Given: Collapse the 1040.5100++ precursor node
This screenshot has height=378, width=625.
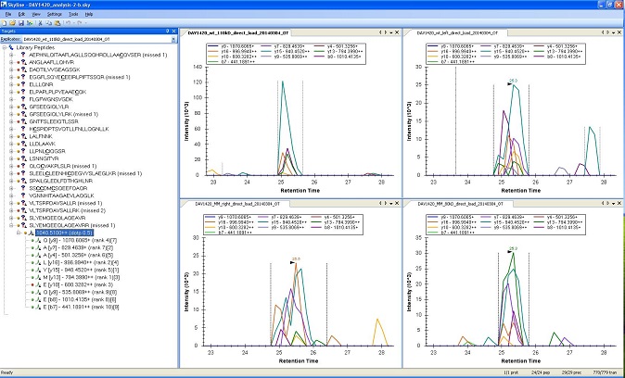Looking at the screenshot, I should pyautogui.click(x=17, y=233).
